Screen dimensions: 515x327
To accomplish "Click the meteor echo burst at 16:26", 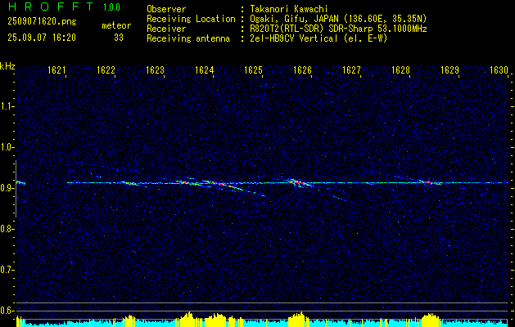I will tap(299, 182).
